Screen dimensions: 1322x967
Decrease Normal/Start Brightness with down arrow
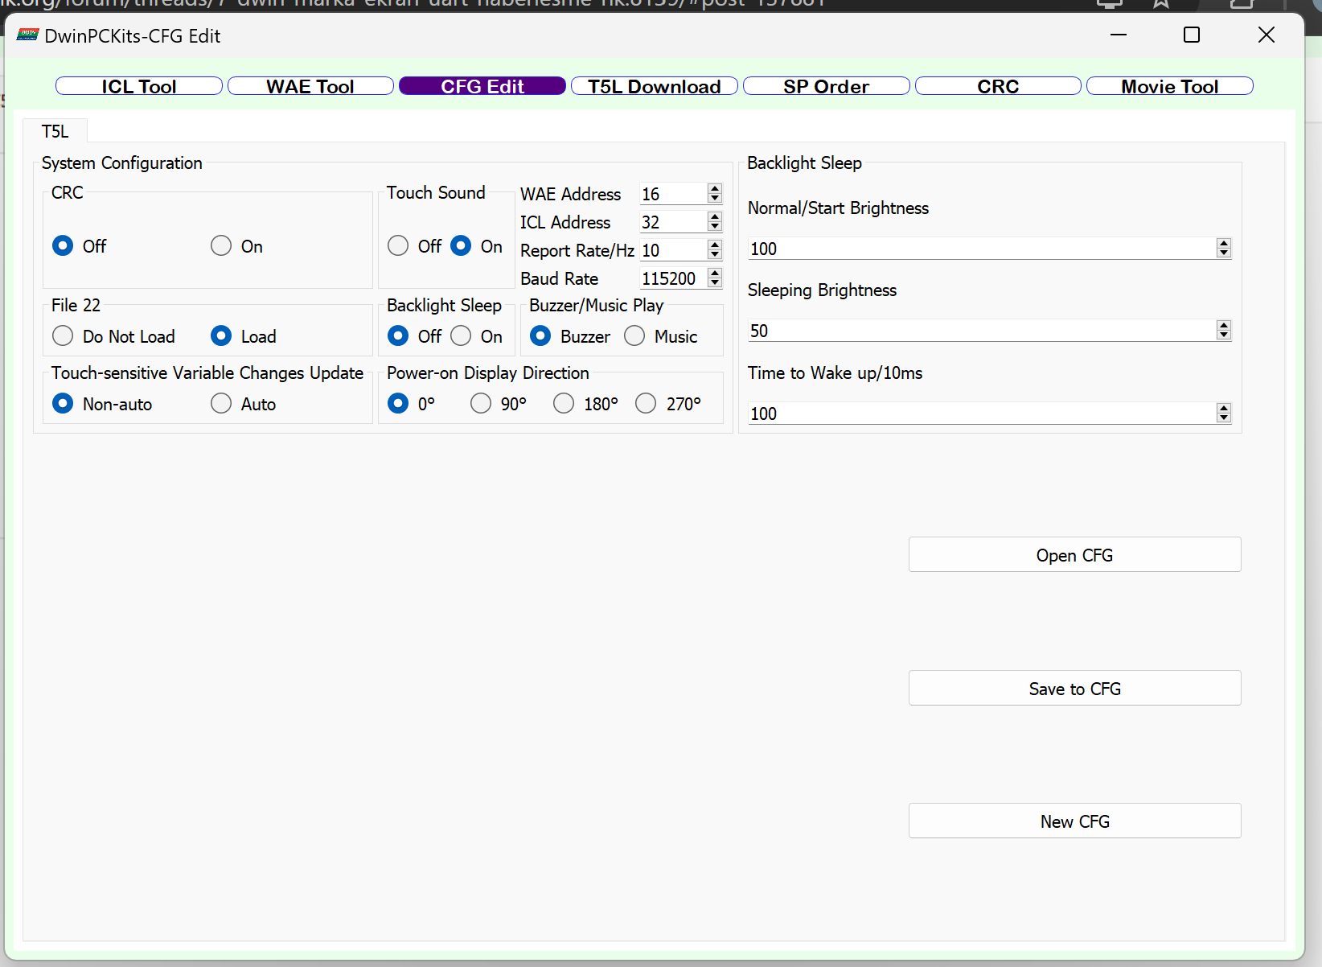pyautogui.click(x=1224, y=253)
